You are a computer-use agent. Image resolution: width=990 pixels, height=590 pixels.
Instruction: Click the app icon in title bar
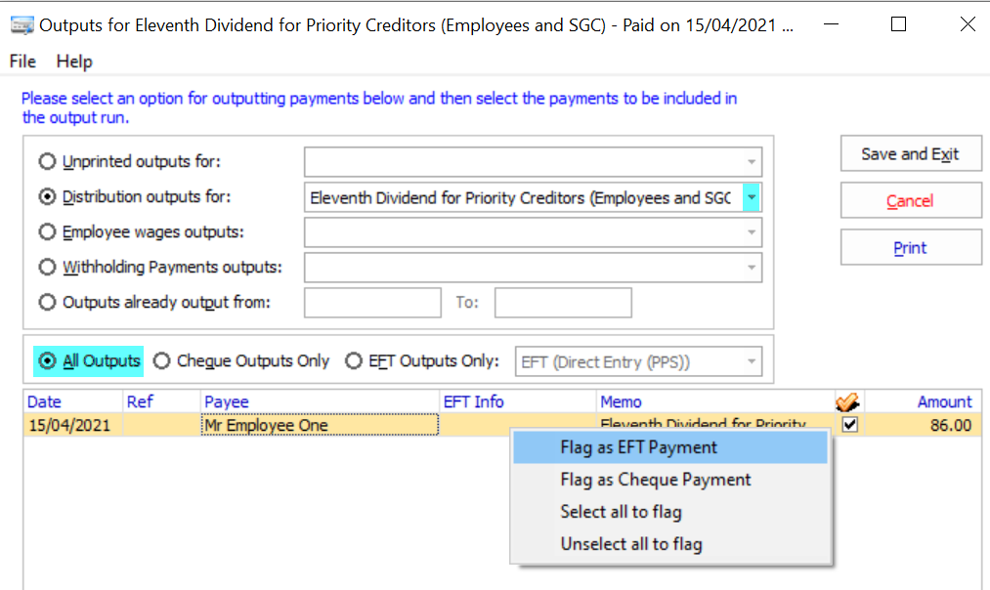pos(22,24)
